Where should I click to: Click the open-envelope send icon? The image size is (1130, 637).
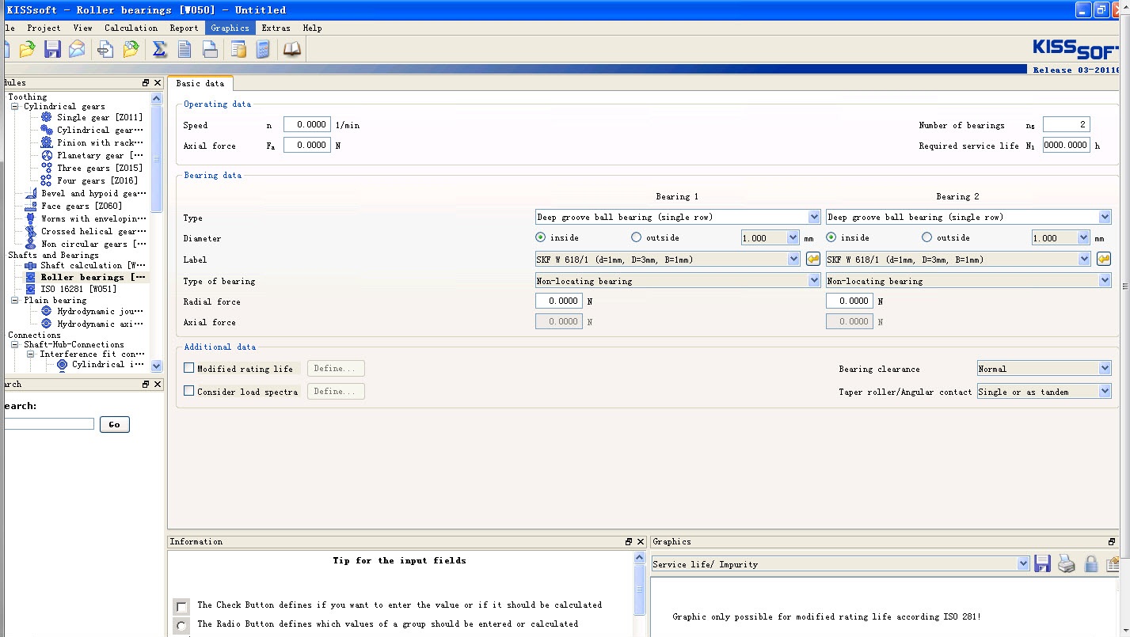click(x=77, y=50)
